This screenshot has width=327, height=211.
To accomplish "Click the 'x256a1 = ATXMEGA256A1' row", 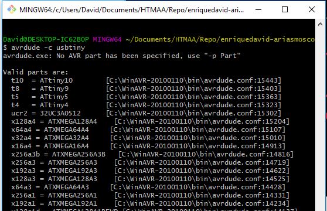I will (x=150, y=195).
